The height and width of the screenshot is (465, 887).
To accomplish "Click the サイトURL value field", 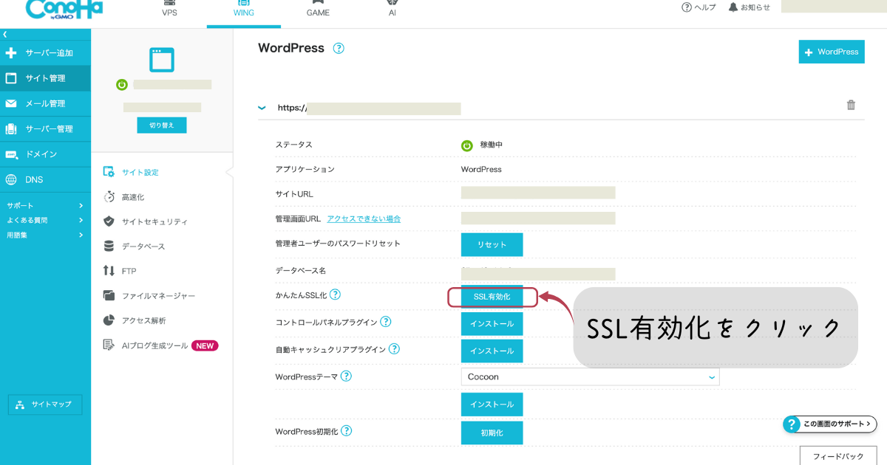I will tap(538, 193).
